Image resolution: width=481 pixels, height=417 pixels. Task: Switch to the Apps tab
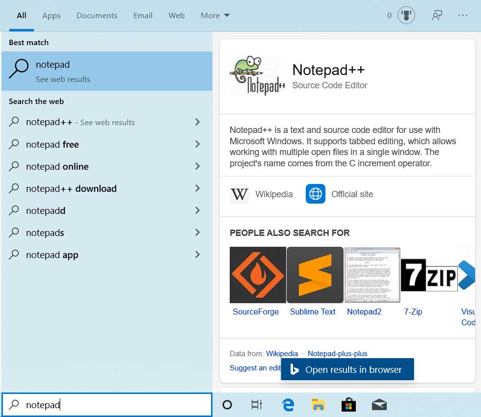(51, 15)
